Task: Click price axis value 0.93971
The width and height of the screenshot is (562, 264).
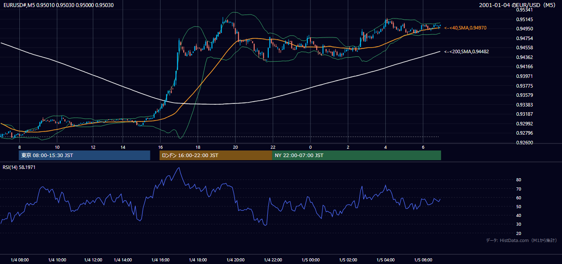Action: tap(524, 76)
